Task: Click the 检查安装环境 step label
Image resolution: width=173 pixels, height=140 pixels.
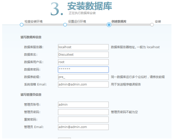Action: 34,21
